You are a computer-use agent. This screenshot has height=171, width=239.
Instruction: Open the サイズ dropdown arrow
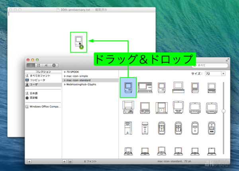pyautogui.click(x=223, y=74)
